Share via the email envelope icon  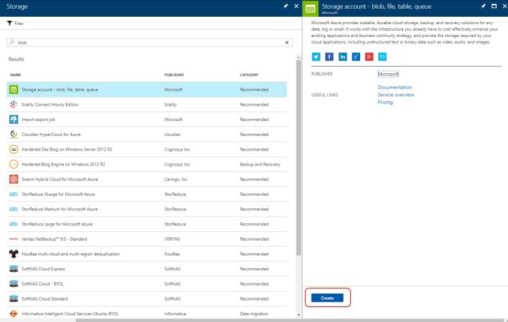click(x=382, y=56)
